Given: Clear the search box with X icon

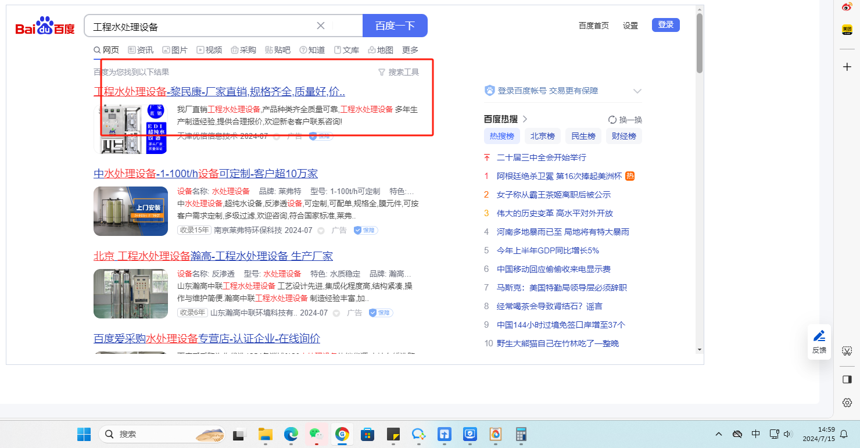Looking at the screenshot, I should pyautogui.click(x=320, y=26).
